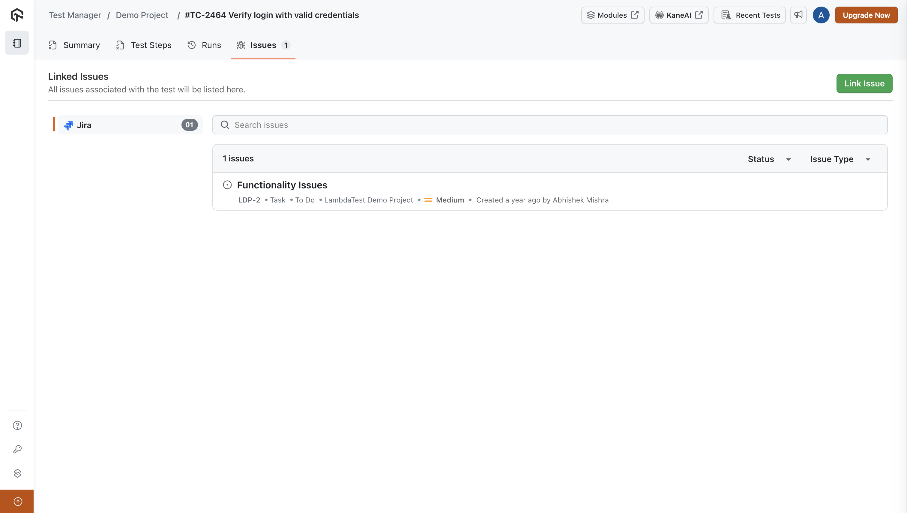Open the Test Manager notebook icon in sidebar
The image size is (907, 513).
[x=16, y=42]
